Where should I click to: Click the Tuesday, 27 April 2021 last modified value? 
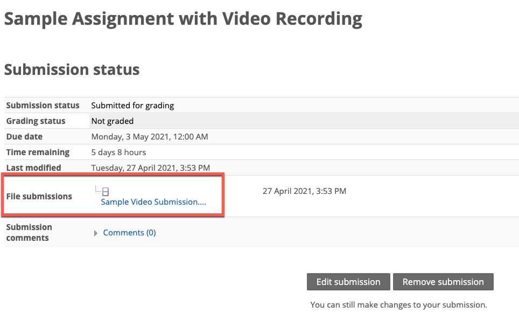pos(150,168)
